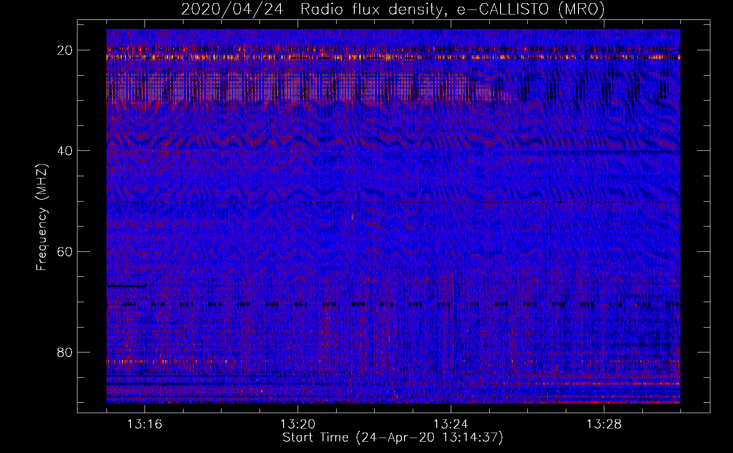Click the bright yellow interference line near 21 MHz

coord(393,57)
